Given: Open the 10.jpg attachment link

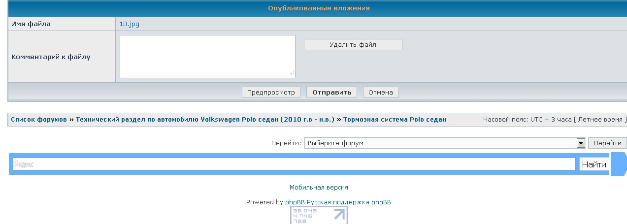Looking at the screenshot, I should 130,24.
